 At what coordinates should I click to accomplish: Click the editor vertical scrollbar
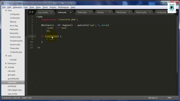tap(177, 44)
